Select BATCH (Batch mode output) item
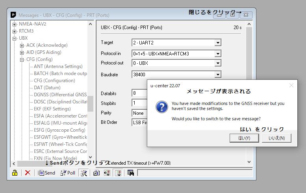The width and height of the screenshot is (306, 193). point(60,74)
